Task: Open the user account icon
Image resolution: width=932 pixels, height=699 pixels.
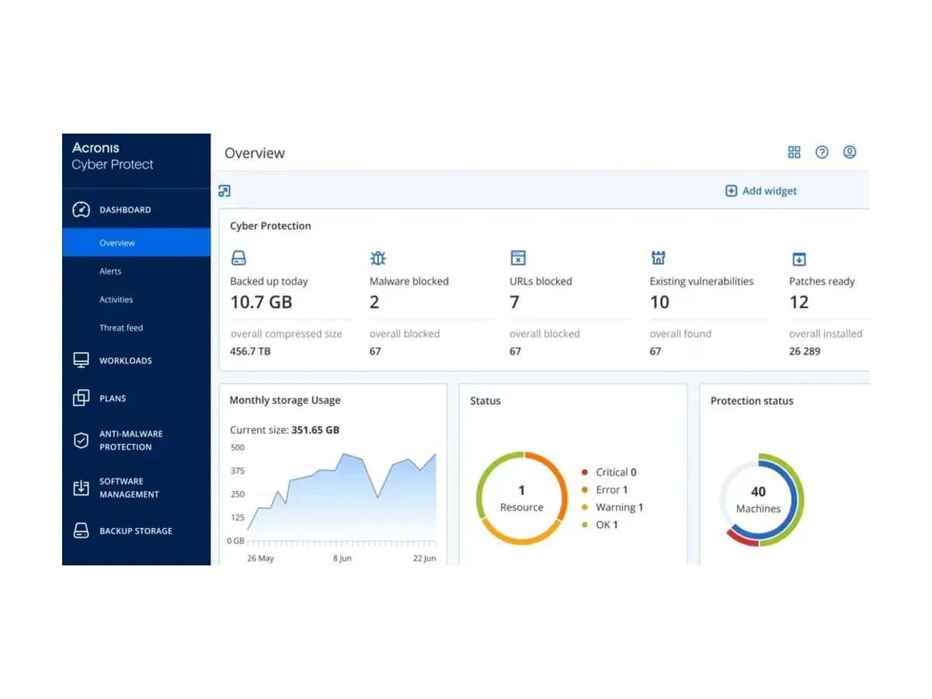Action: 850,152
